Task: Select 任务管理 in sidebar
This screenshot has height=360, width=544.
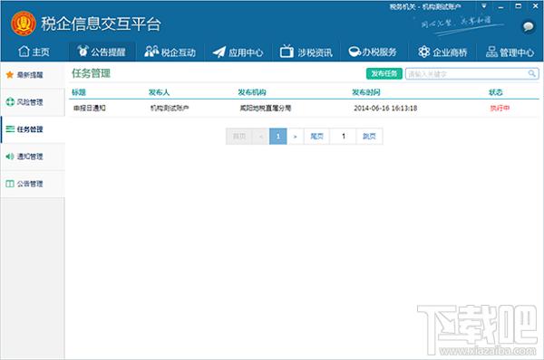Action: pyautogui.click(x=33, y=129)
